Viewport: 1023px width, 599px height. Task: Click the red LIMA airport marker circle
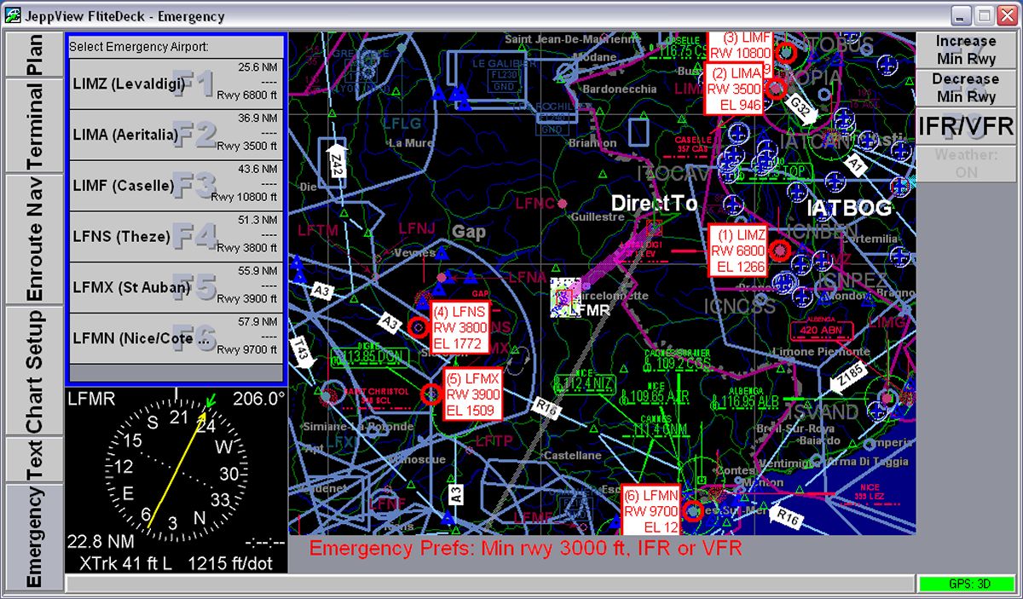pos(775,88)
